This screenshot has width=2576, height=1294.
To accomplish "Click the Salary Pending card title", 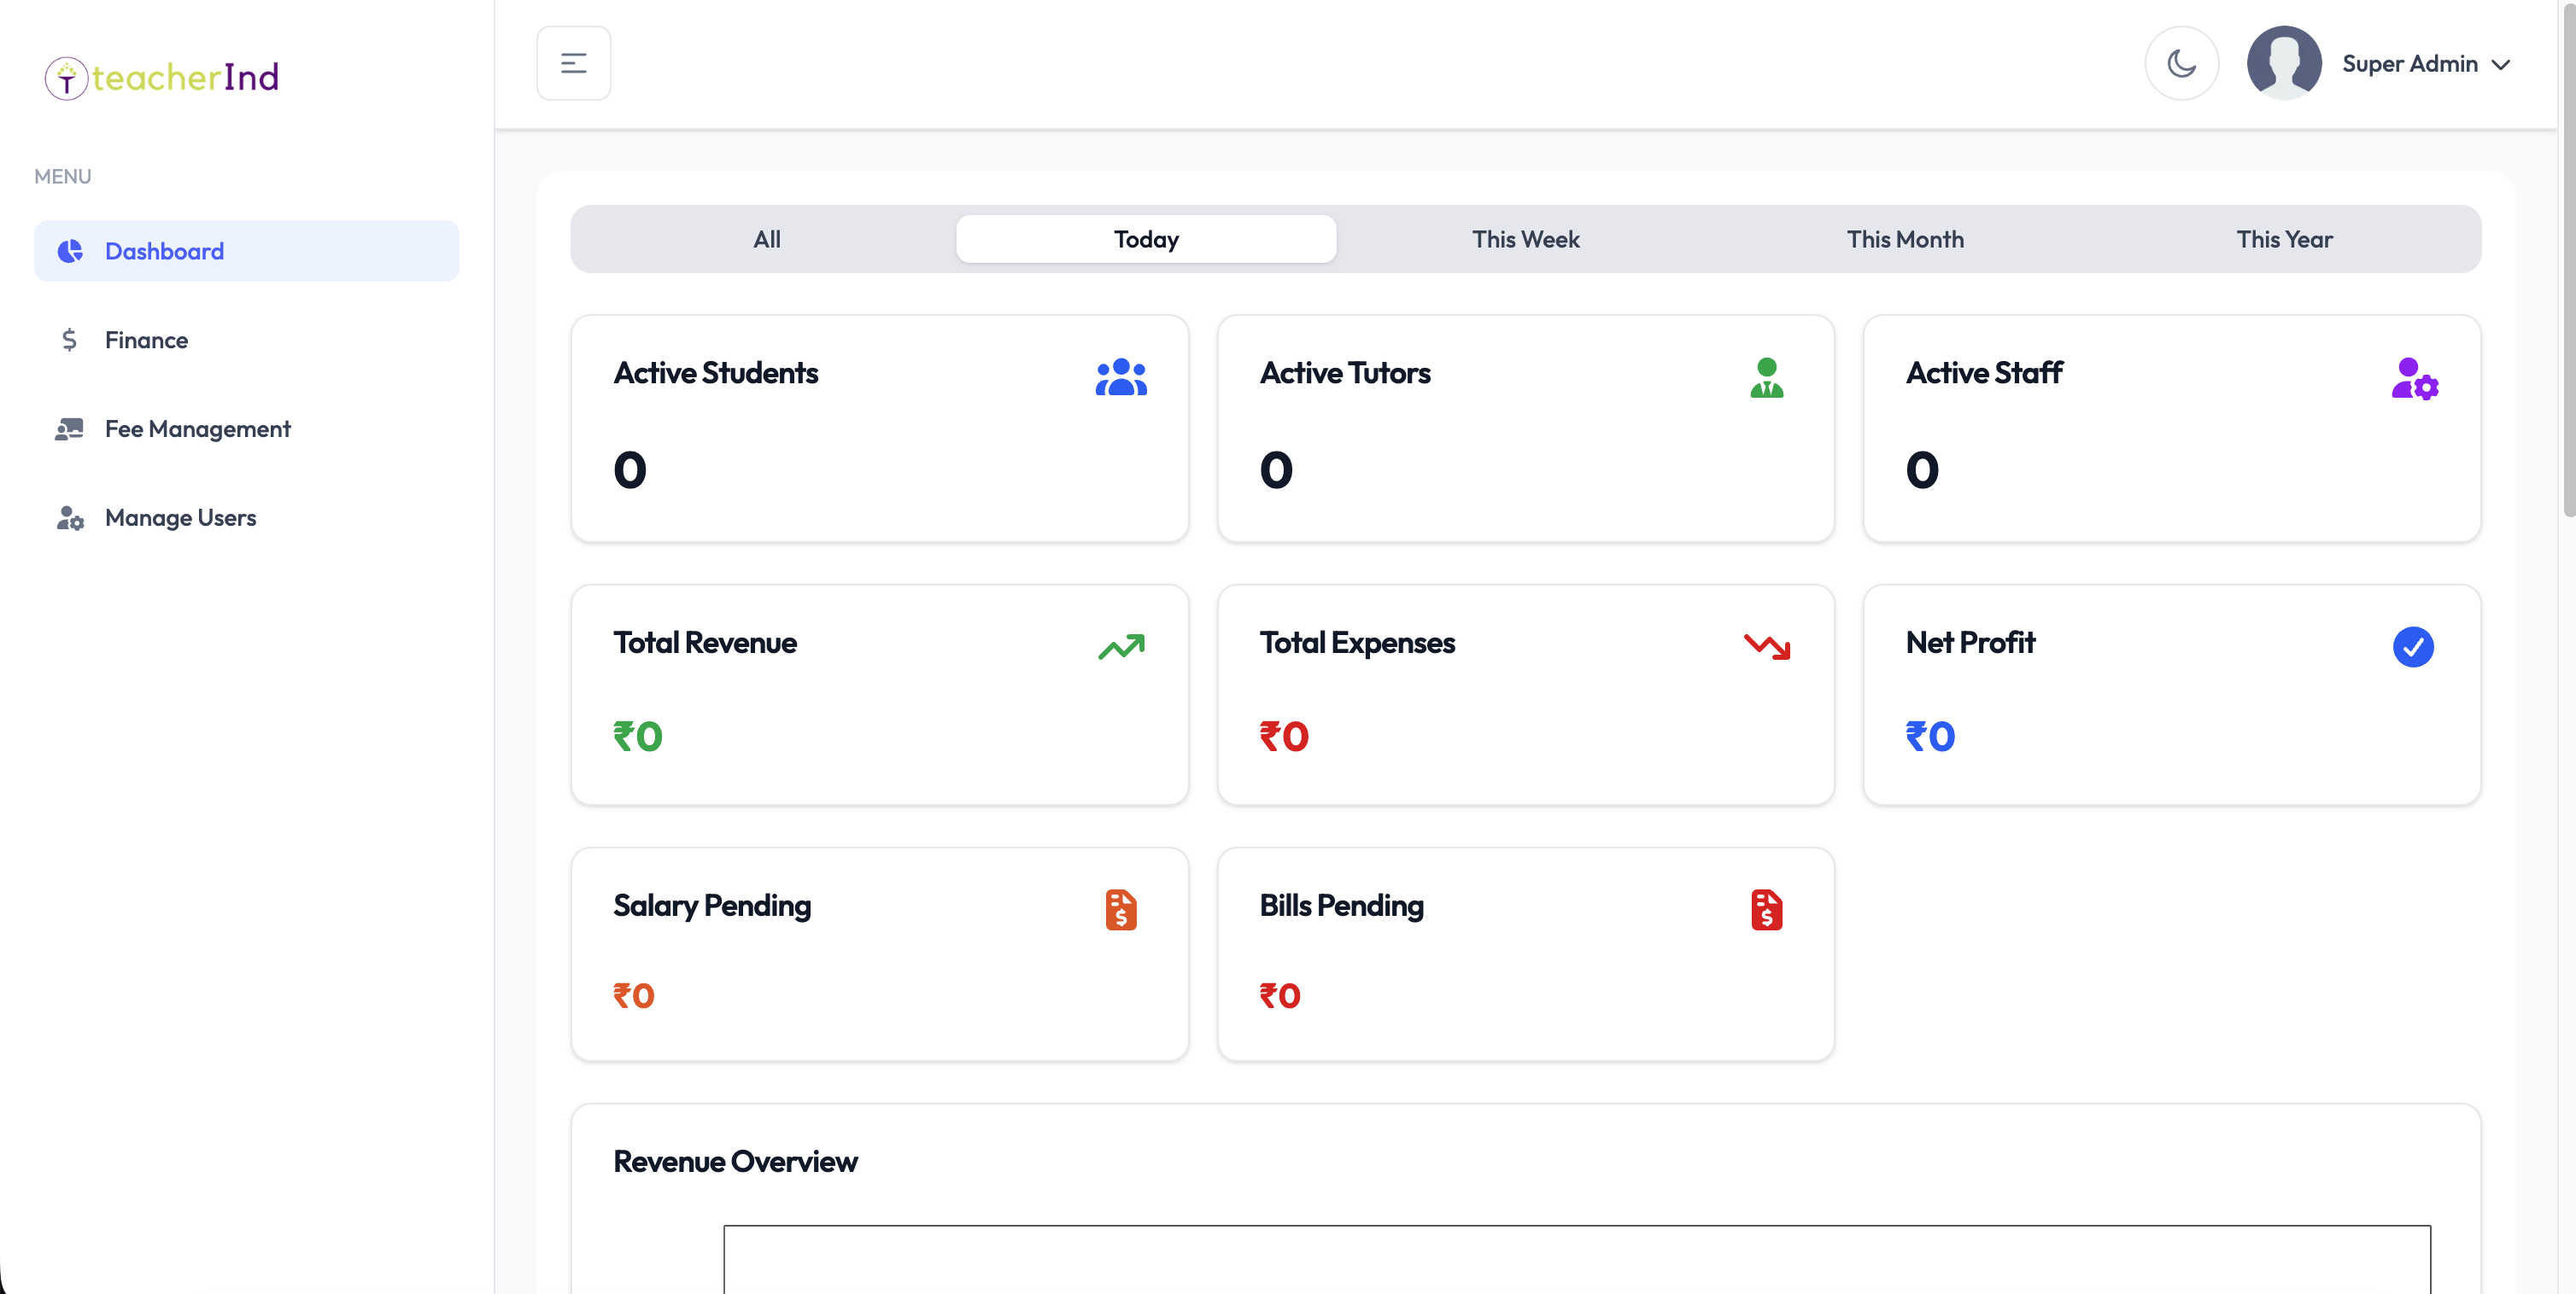I will [x=711, y=906].
